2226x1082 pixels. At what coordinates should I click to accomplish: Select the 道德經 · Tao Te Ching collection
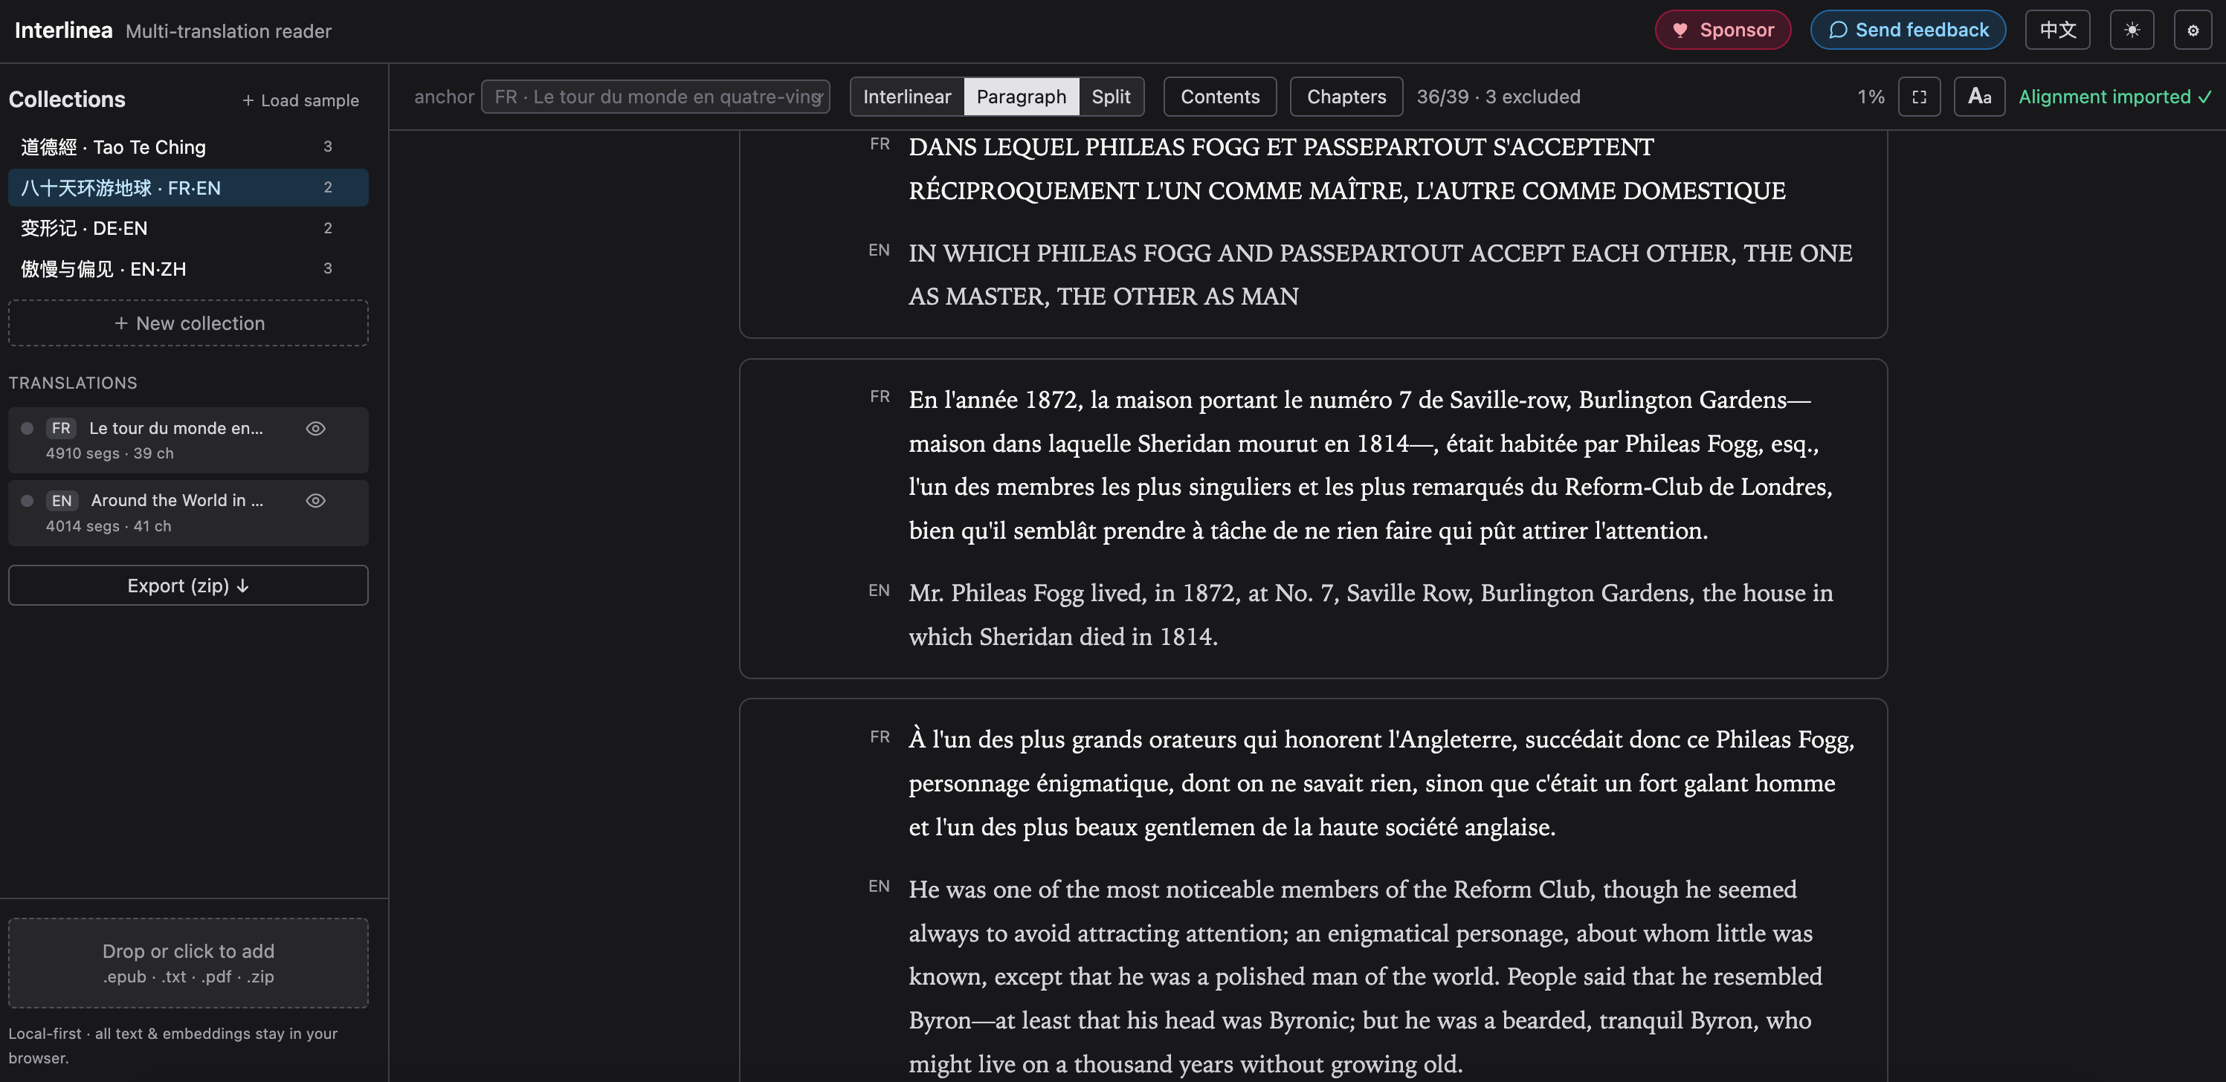[x=187, y=147]
